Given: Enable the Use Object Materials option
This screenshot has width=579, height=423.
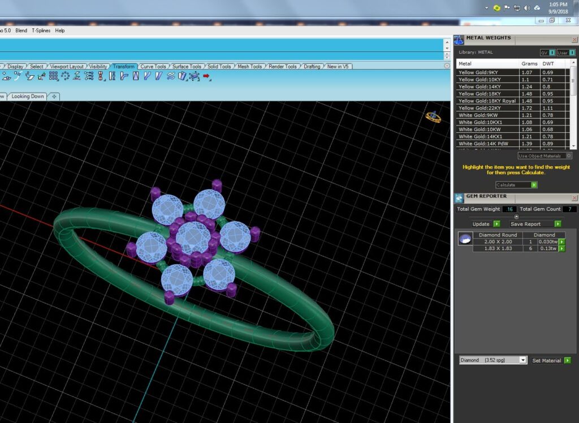Looking at the screenshot, I should point(569,156).
